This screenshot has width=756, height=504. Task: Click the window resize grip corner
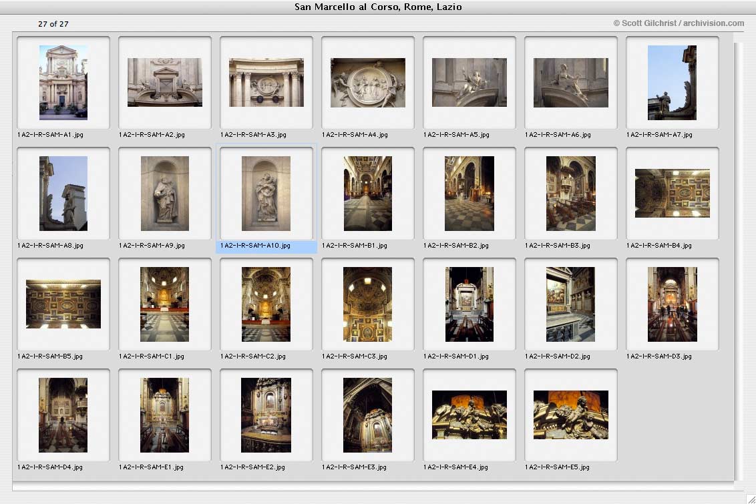pos(751,499)
